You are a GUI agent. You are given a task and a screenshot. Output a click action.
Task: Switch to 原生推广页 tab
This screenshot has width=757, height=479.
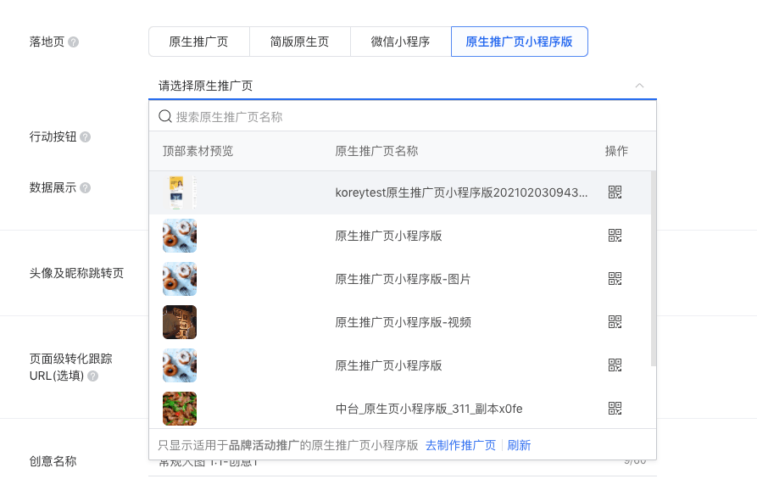198,42
